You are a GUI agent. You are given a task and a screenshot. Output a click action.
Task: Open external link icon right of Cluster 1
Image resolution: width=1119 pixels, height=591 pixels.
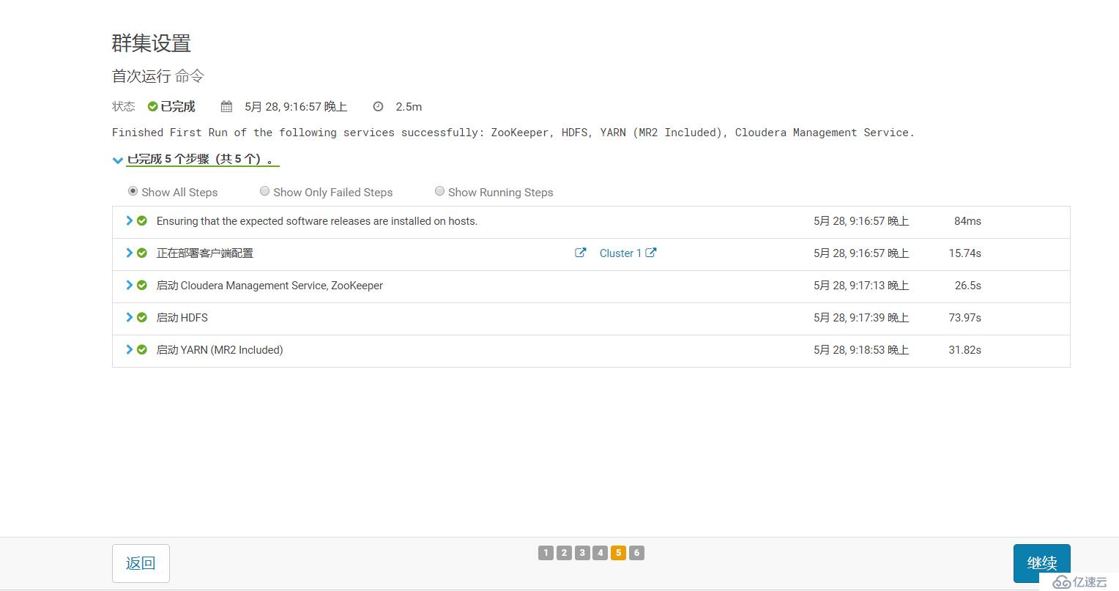650,253
